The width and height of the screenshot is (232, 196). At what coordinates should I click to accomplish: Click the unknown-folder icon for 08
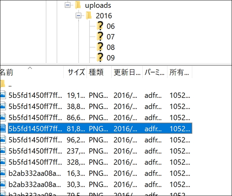tap(100, 47)
